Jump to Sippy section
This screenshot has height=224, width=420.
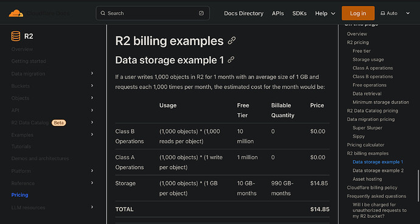coord(359,136)
